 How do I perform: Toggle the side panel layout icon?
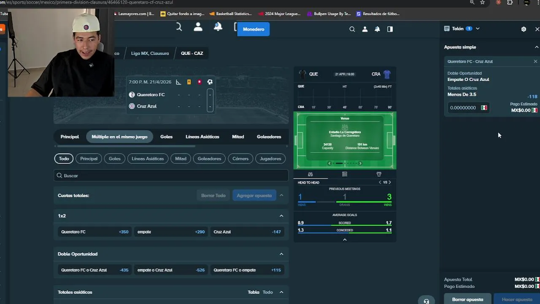coord(390,29)
